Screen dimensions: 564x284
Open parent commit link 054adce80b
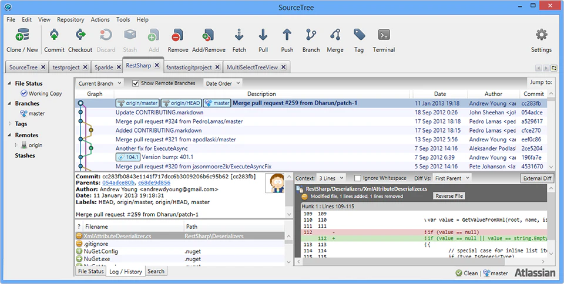119,182
